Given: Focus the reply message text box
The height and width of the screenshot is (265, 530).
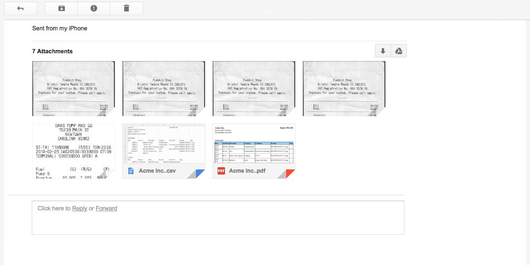Looking at the screenshot, I should point(218,223).
